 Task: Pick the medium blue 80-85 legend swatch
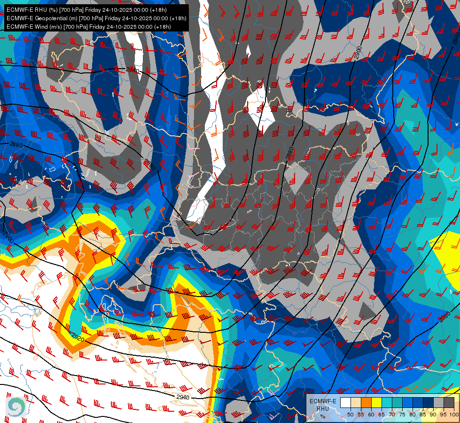coord(418,402)
